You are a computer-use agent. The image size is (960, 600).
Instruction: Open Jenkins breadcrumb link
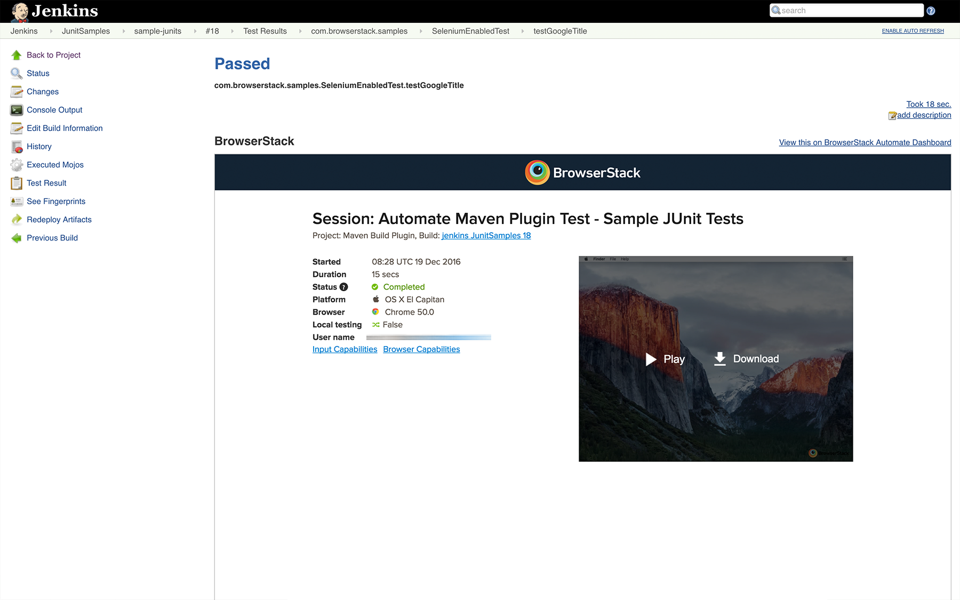click(x=24, y=31)
